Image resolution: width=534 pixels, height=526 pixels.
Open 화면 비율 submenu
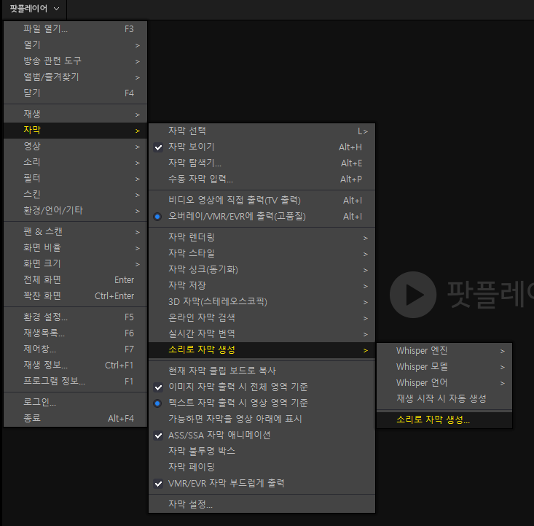(x=75, y=247)
